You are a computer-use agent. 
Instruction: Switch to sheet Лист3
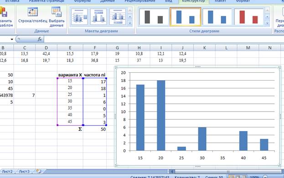coord(24,172)
